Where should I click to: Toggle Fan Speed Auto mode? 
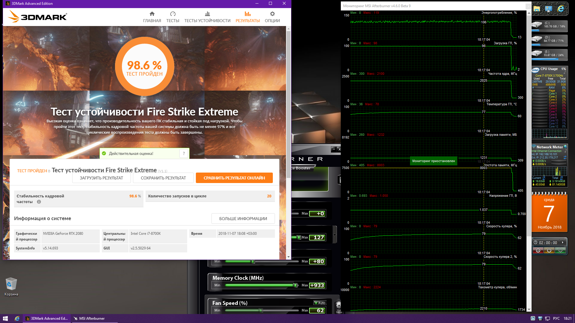[x=320, y=303]
